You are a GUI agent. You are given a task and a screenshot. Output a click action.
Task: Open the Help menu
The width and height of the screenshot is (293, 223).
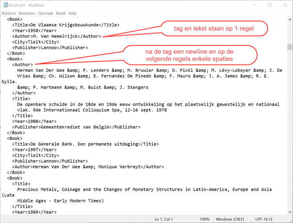coord(72,13)
